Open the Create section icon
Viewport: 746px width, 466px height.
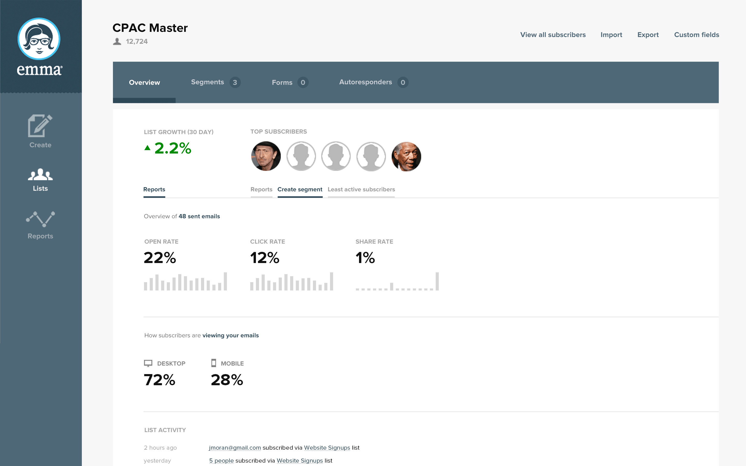coord(40,126)
